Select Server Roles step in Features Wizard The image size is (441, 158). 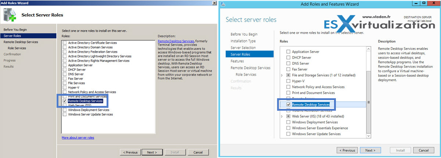tap(250, 54)
